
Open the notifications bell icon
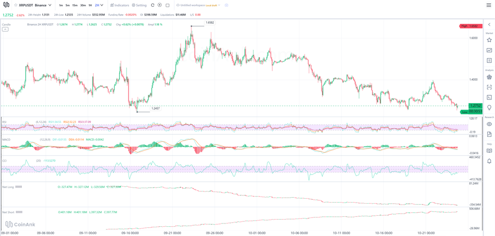tap(489, 161)
